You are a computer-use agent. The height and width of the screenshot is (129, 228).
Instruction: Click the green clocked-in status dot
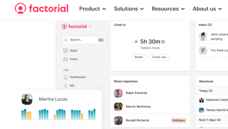click(x=136, y=42)
